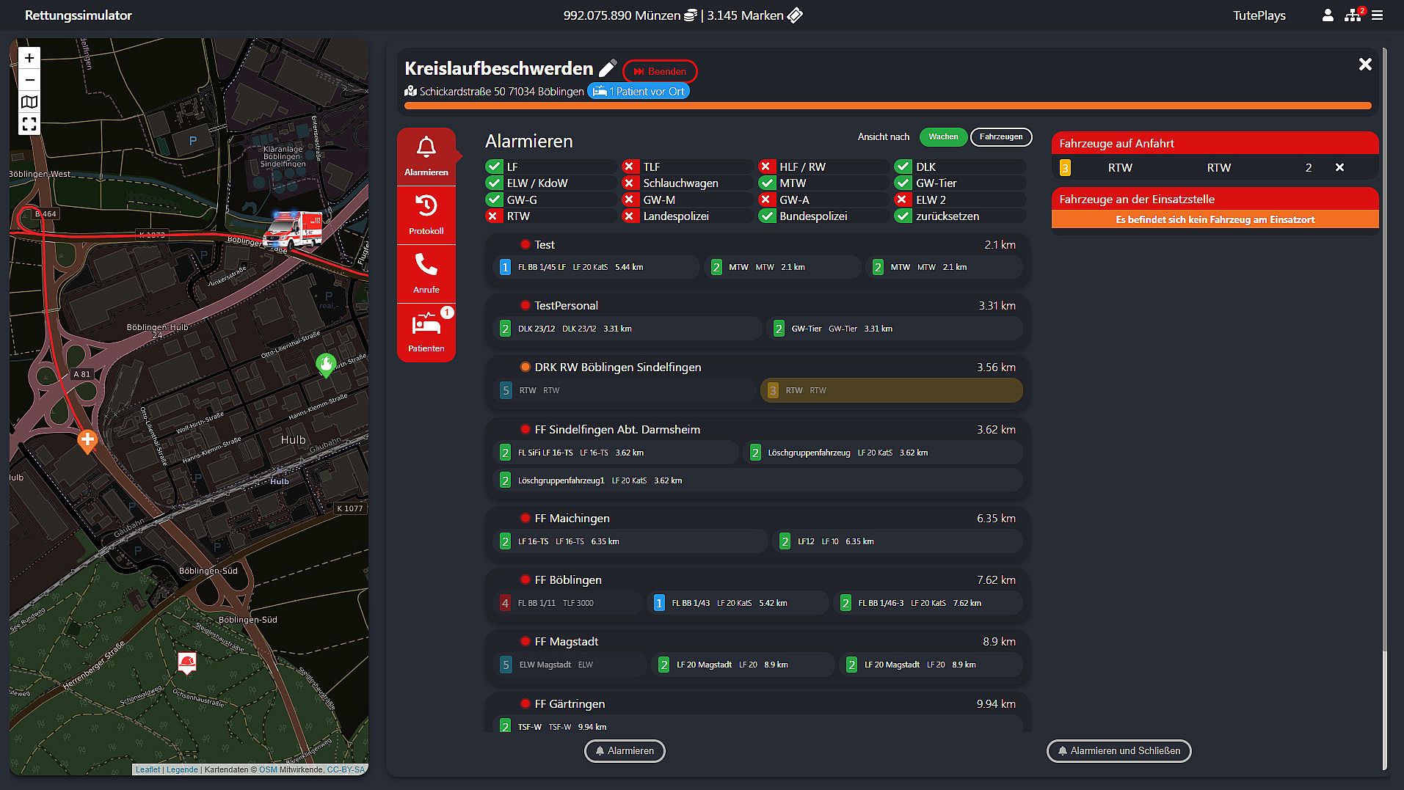The image size is (1404, 790).
Task: Click the orange mission progress bar
Action: point(888,106)
